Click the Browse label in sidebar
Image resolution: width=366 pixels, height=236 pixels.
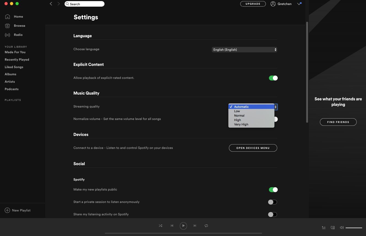click(20, 26)
